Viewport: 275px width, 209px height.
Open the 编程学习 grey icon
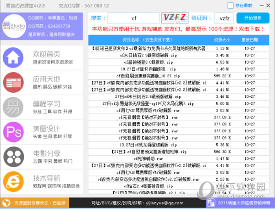click(x=13, y=107)
